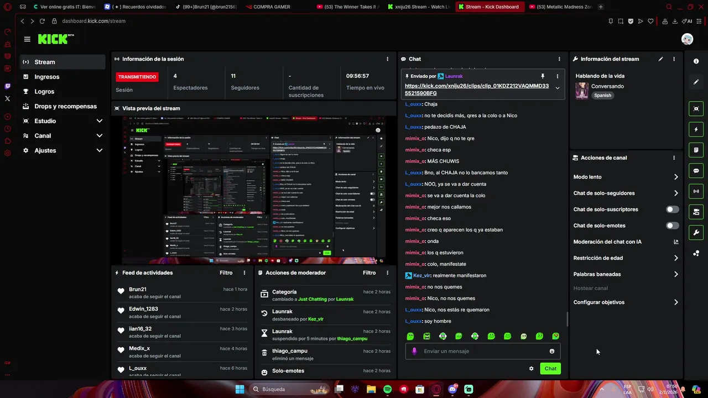Open Palabras baneadas options chevron
The image size is (708, 398).
[676, 274]
